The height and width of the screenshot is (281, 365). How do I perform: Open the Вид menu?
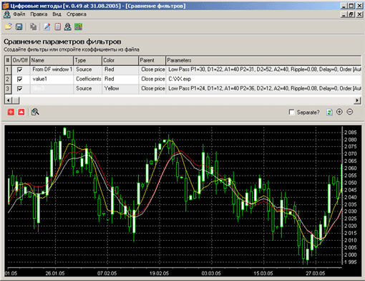pyautogui.click(x=57, y=14)
